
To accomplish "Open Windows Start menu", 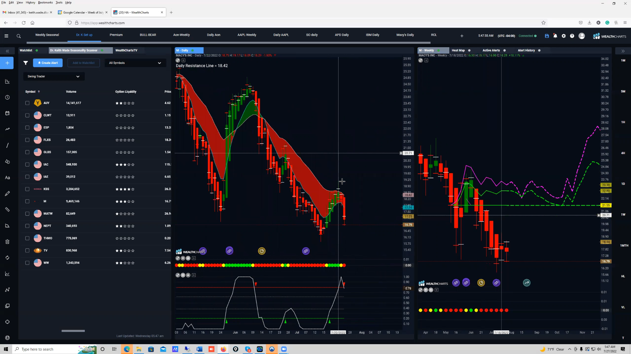I will (x=6, y=349).
